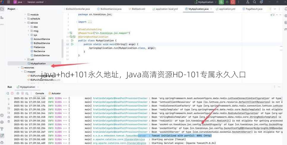Rerun MyApplication in the Run panel
Viewport: 287px width, 145px height.
tap(8, 94)
